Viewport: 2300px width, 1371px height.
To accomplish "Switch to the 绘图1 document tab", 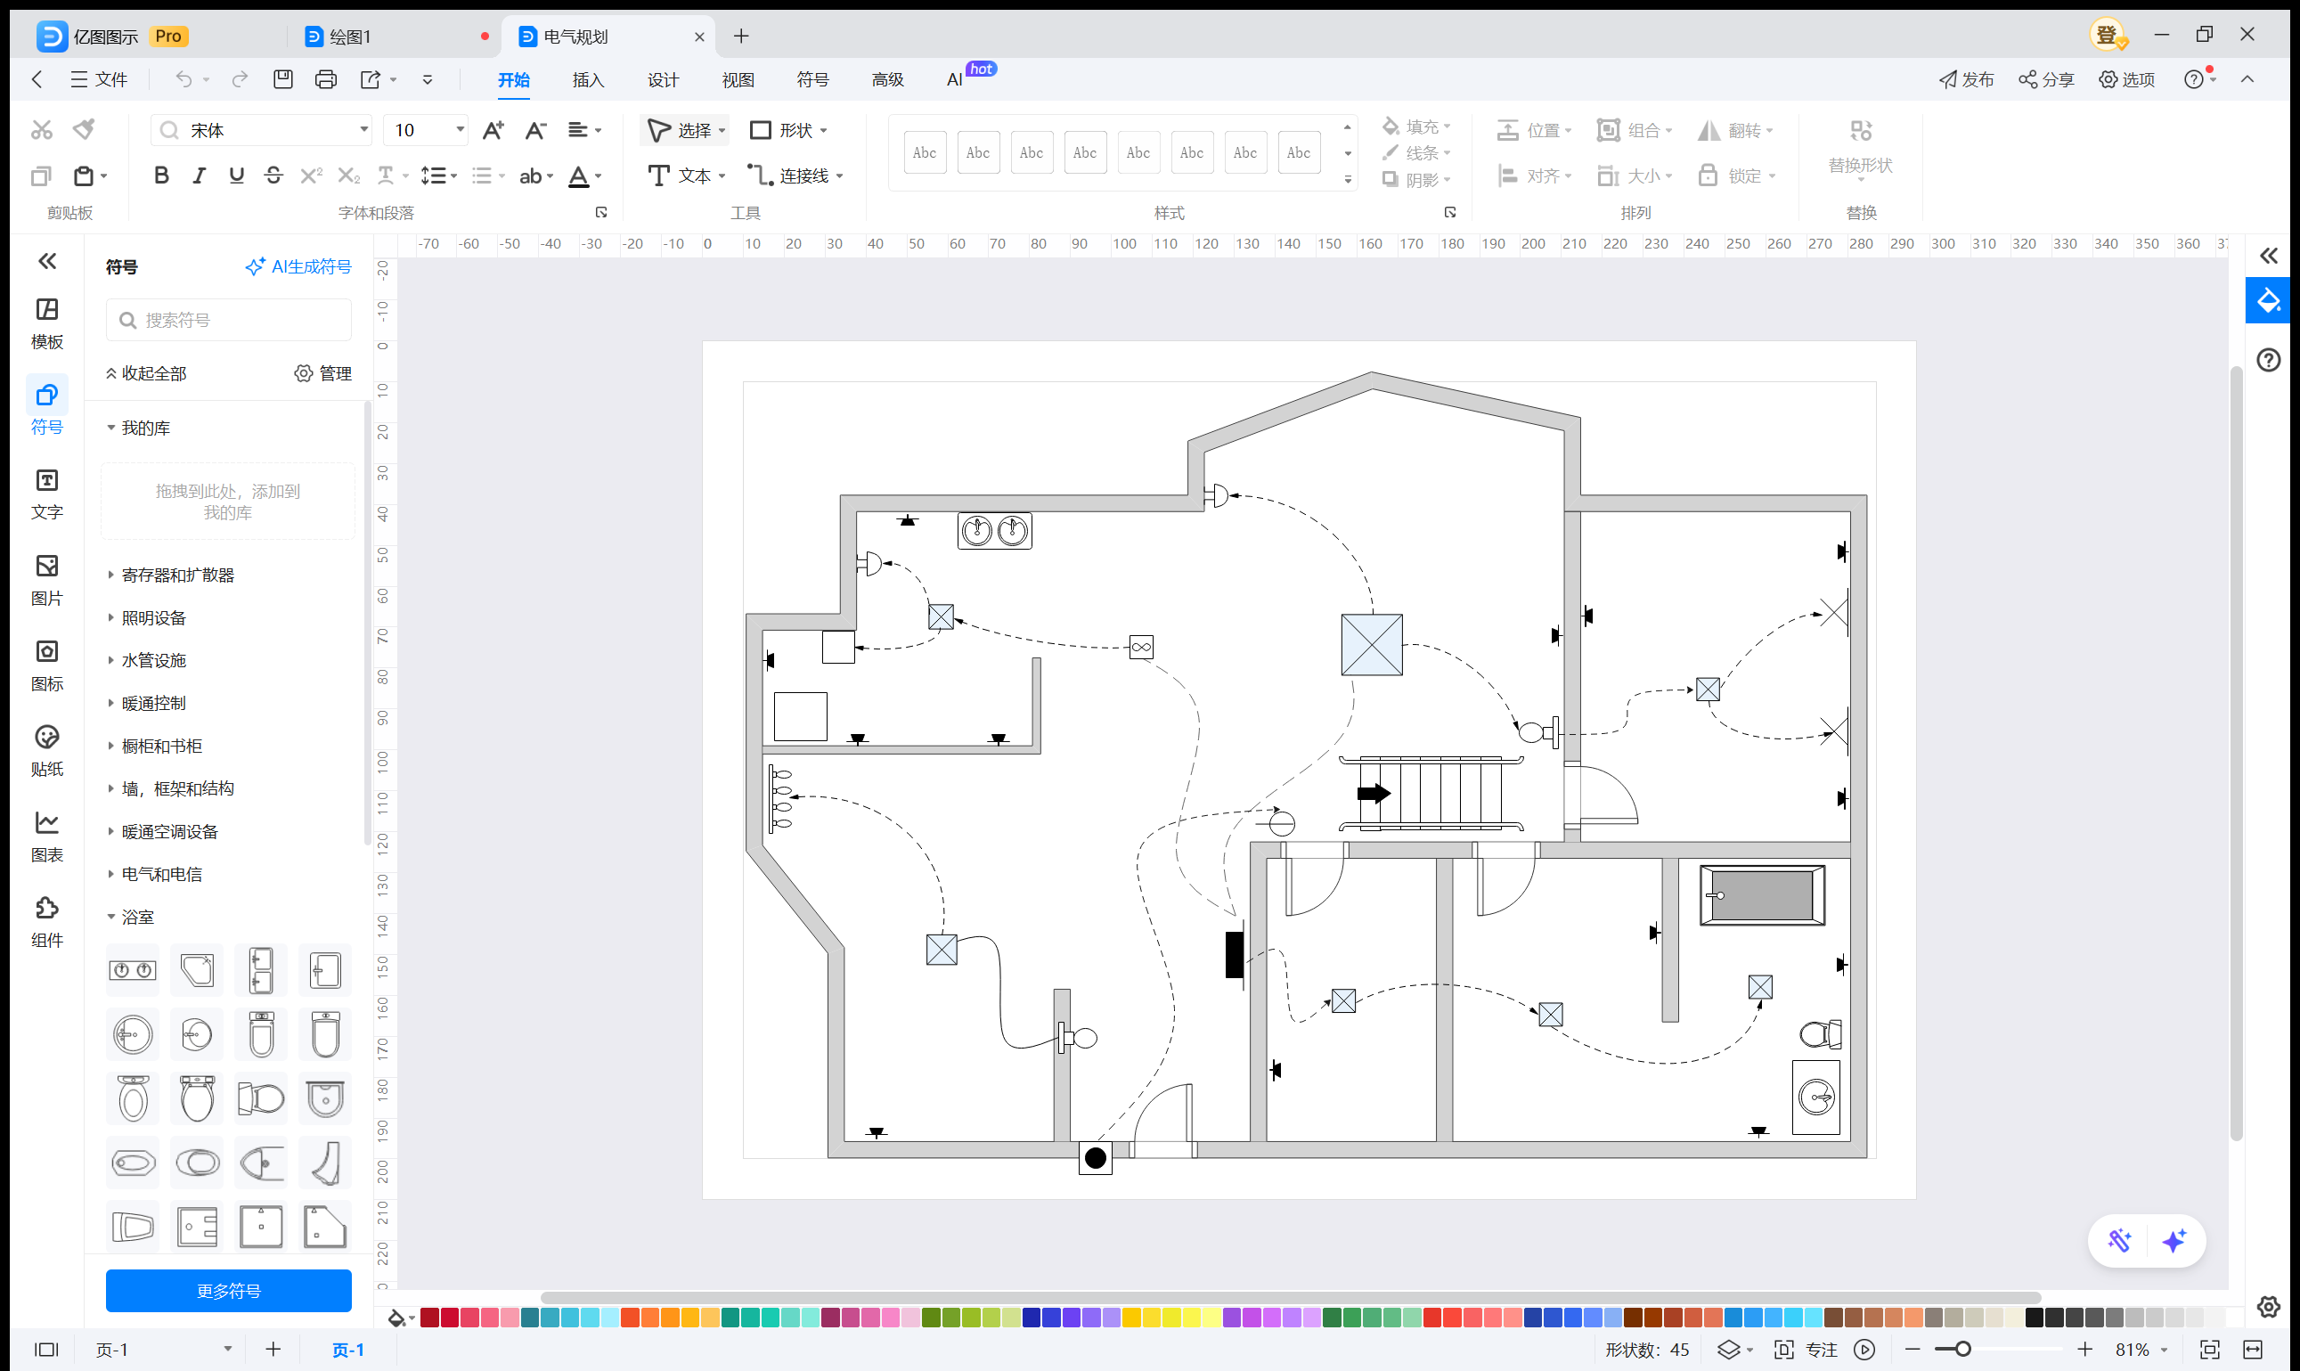I will click(x=351, y=36).
